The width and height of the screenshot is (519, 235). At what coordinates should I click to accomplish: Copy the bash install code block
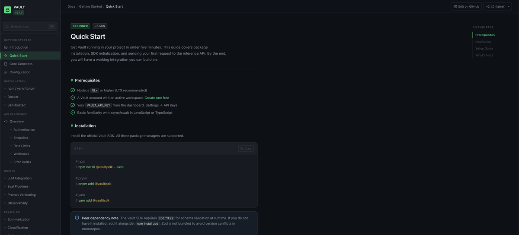coord(246,149)
